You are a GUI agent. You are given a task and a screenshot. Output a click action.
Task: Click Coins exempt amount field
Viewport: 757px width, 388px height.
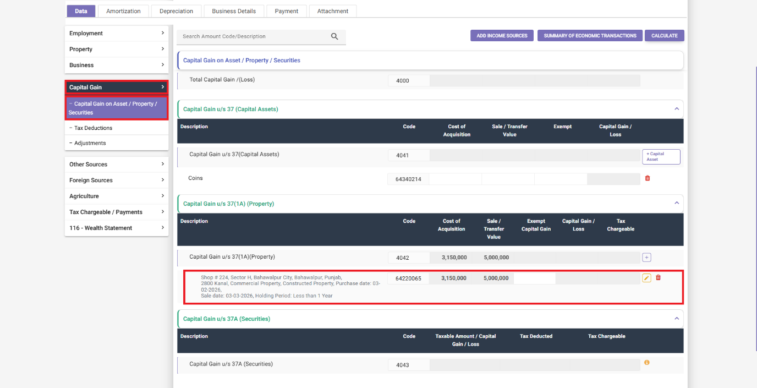(x=561, y=179)
